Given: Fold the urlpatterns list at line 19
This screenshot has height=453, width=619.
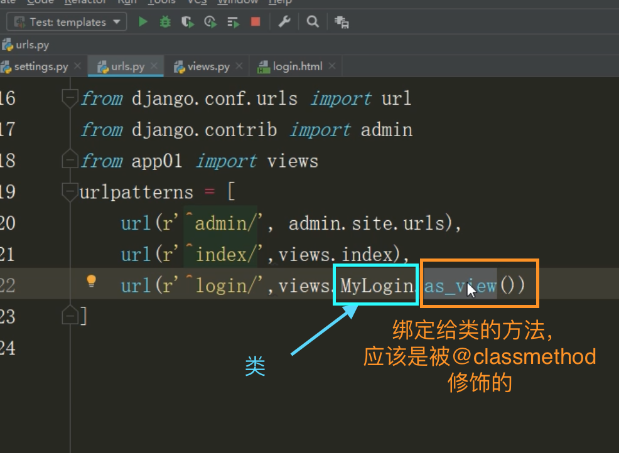Looking at the screenshot, I should pos(69,191).
